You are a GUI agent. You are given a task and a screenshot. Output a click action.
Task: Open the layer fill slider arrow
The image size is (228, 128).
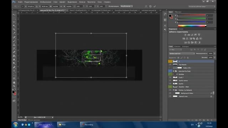coord(214,58)
